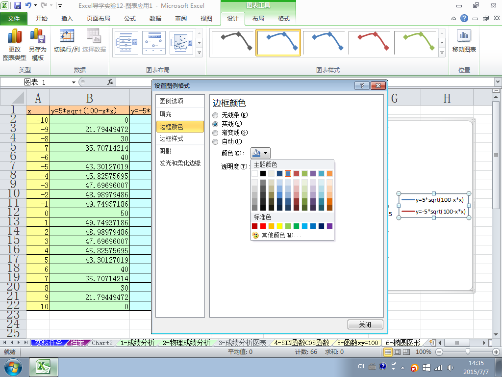Image resolution: width=502 pixels, height=377 pixels.
Task: Click the Undo icon in quick access toolbar
Action: [28, 5]
